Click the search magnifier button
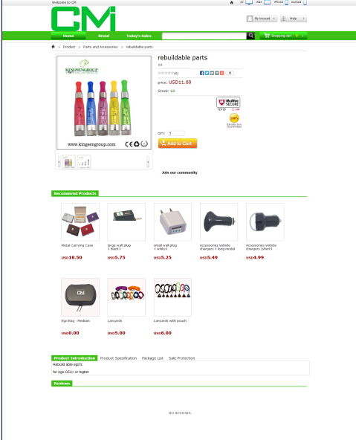Viewport: 356px width, 440px height. 250,36
